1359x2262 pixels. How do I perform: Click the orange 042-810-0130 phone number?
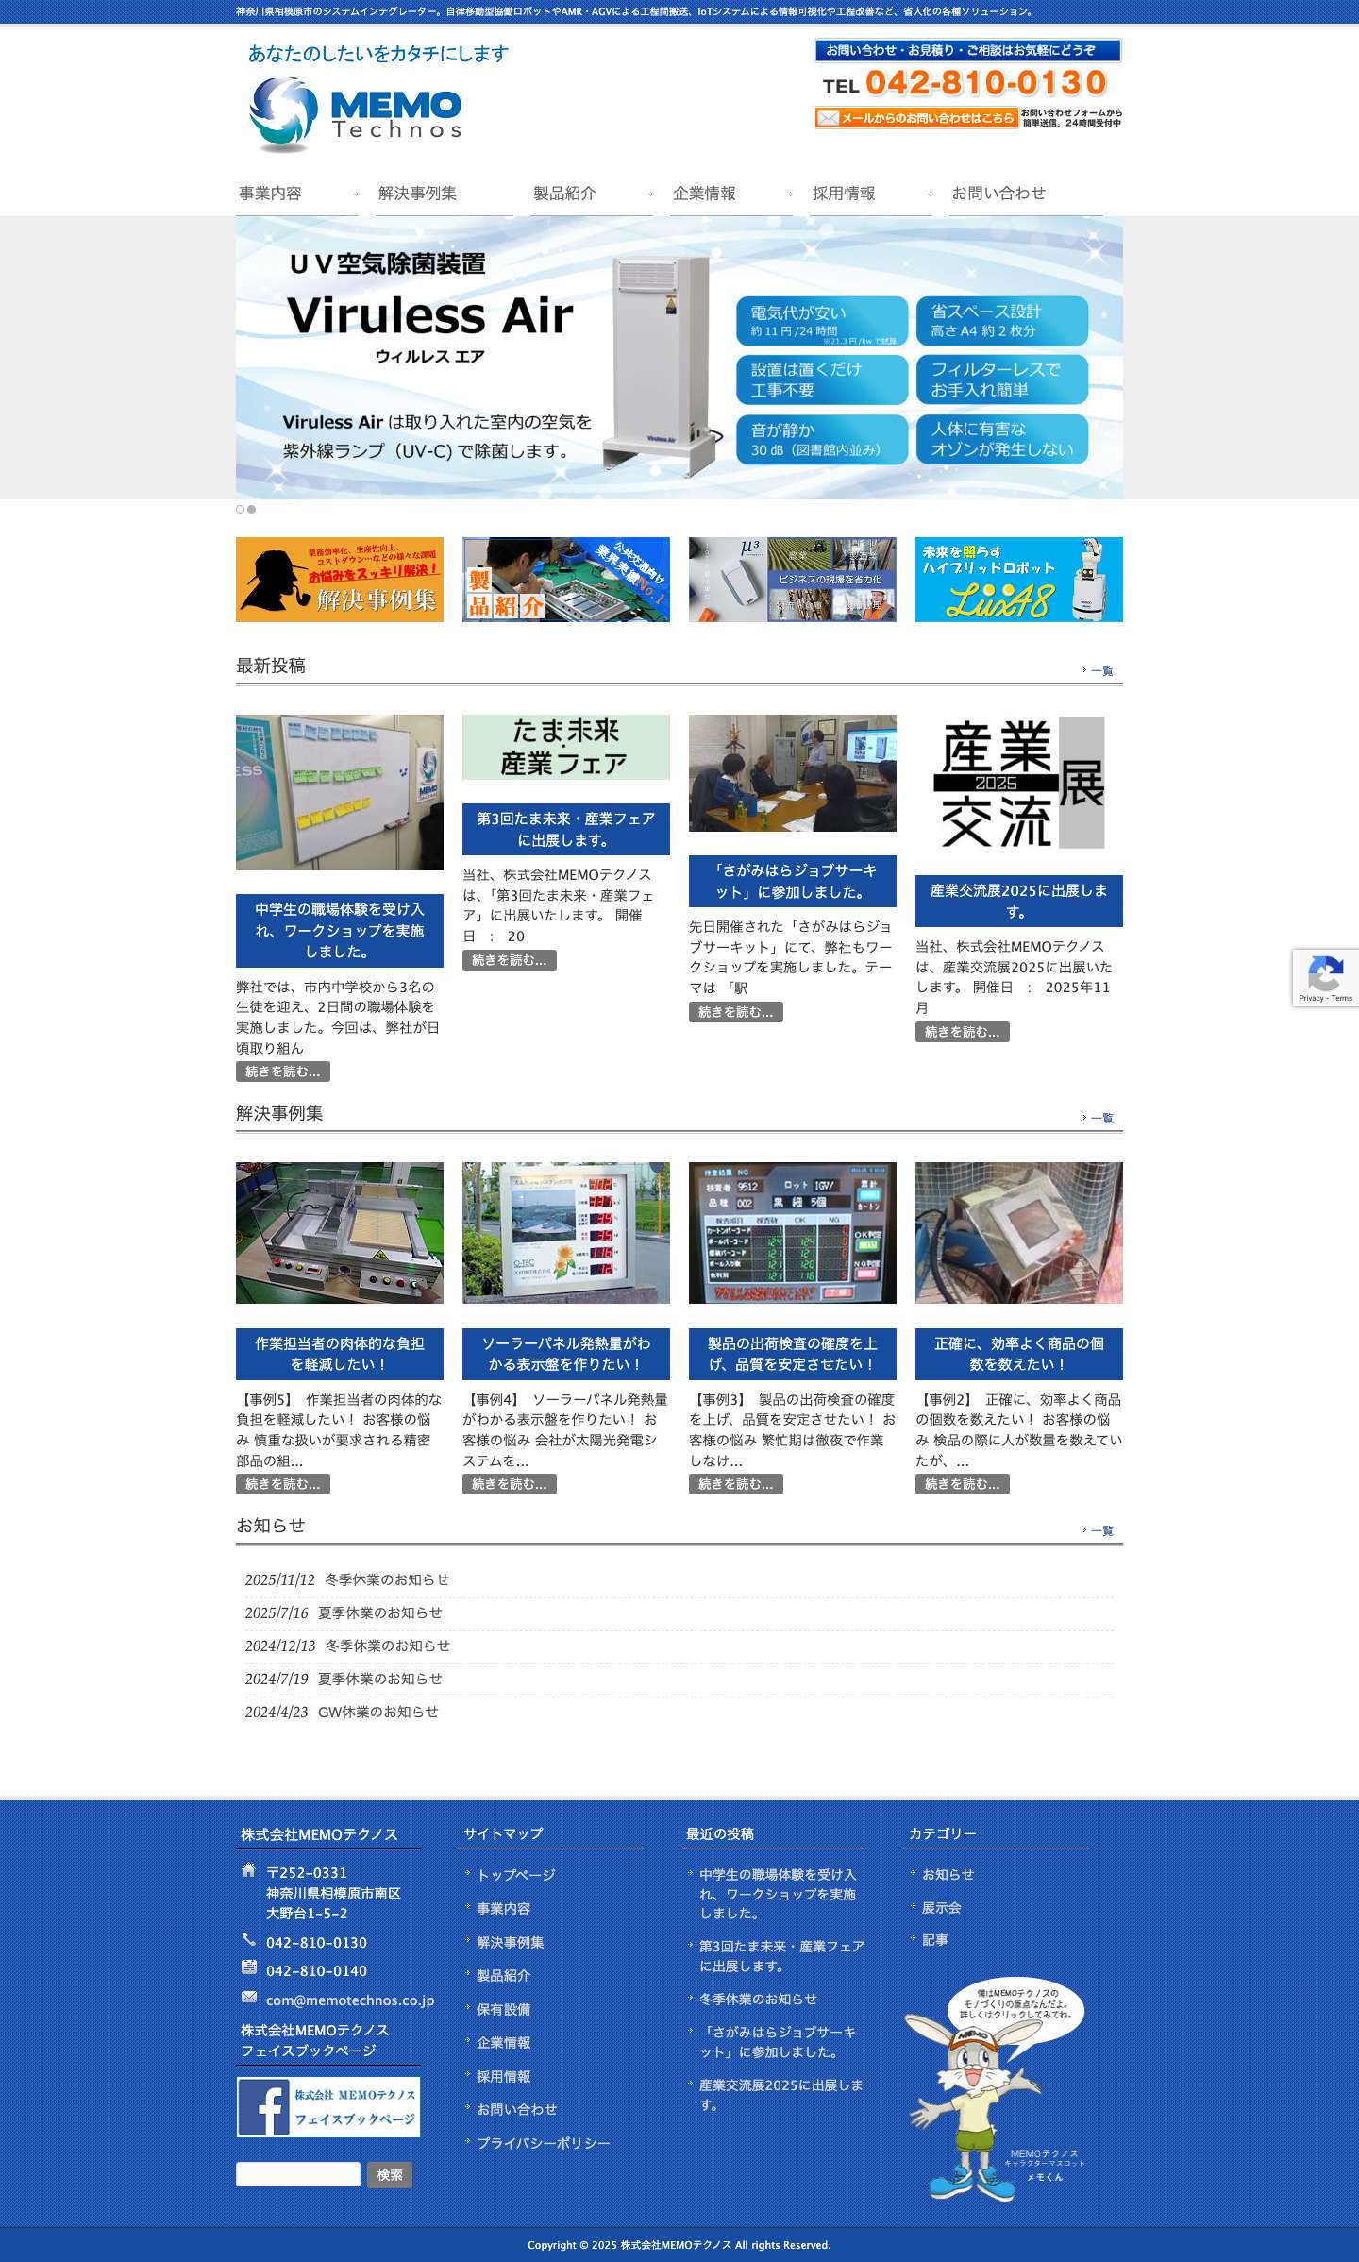[x=986, y=83]
